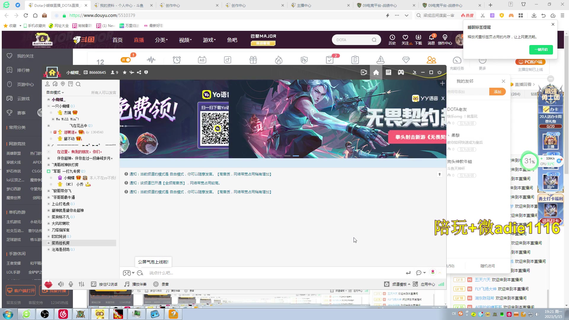Click the 播放伴奏 music note button
The image size is (569, 320).
(135, 284)
